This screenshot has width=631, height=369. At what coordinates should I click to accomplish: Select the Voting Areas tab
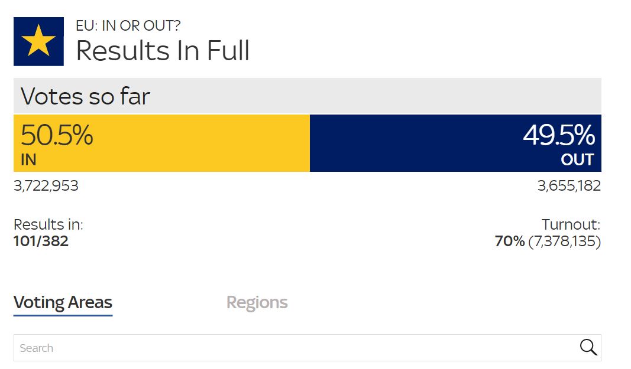(63, 303)
